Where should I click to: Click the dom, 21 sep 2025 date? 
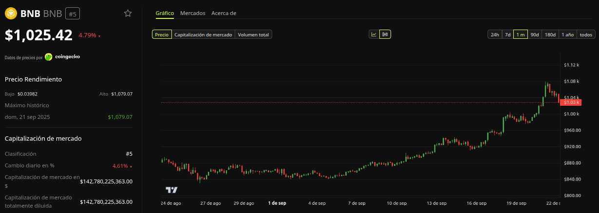click(27, 117)
